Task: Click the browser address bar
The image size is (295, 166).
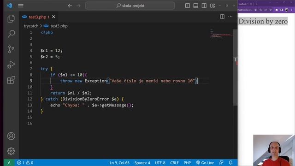Action: point(245,10)
